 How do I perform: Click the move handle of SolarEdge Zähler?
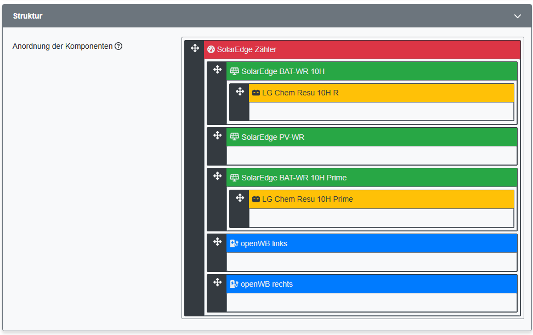click(x=195, y=48)
